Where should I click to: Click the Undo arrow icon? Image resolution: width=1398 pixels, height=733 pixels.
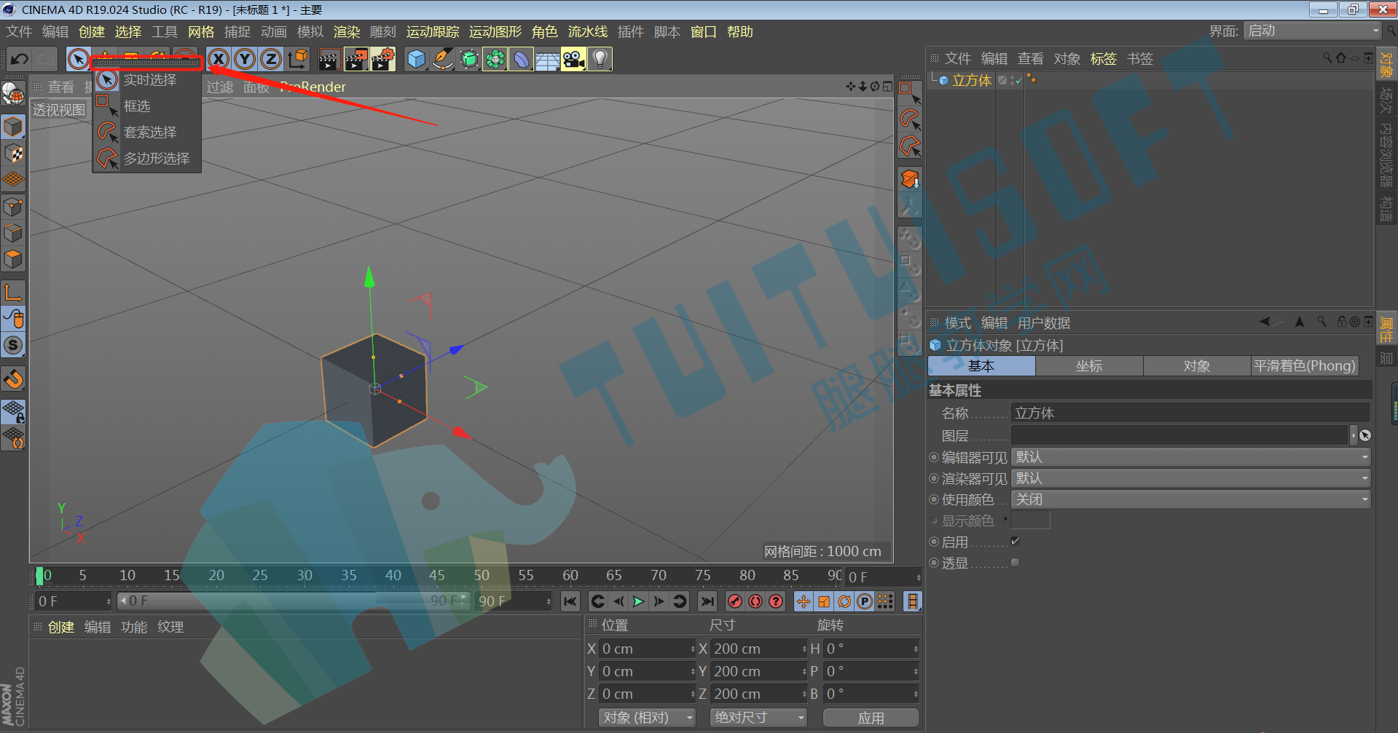(x=20, y=59)
